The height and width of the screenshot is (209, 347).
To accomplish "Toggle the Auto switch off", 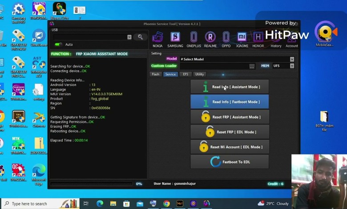I will pyautogui.click(x=58, y=44).
